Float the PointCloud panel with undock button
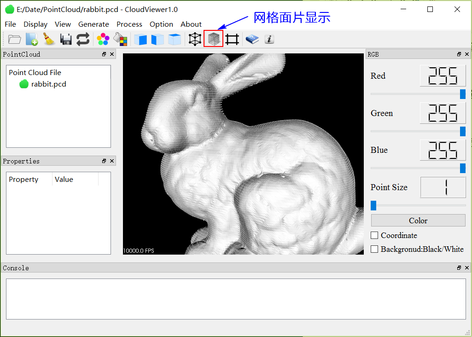Image resolution: width=472 pixels, height=337 pixels. pyautogui.click(x=104, y=54)
